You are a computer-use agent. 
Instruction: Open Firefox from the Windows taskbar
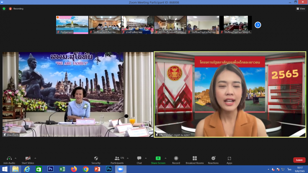[x=74, y=169]
